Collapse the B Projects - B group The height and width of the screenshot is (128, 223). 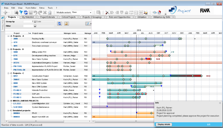coord(9,49)
